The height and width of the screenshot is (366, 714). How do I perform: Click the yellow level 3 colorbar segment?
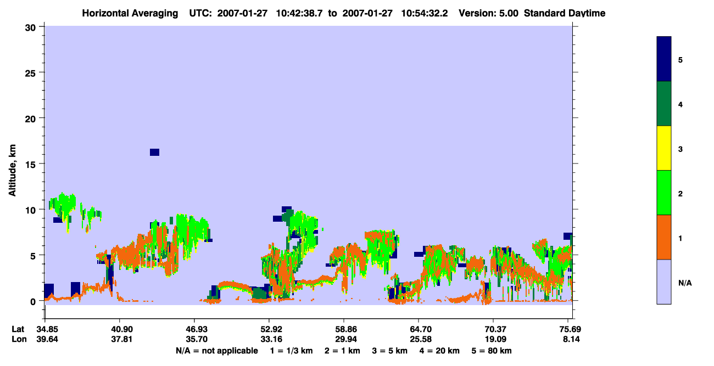tap(664, 148)
